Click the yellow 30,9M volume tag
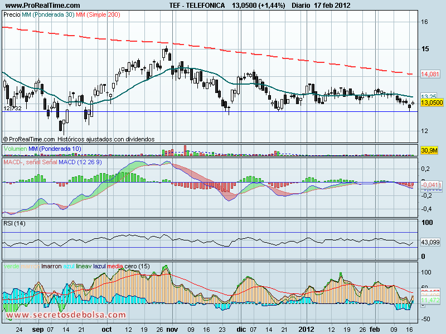446x334 pixels. point(429,150)
